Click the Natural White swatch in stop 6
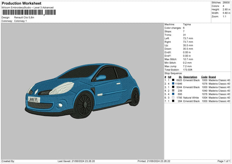232x164 pixels. 173,97
